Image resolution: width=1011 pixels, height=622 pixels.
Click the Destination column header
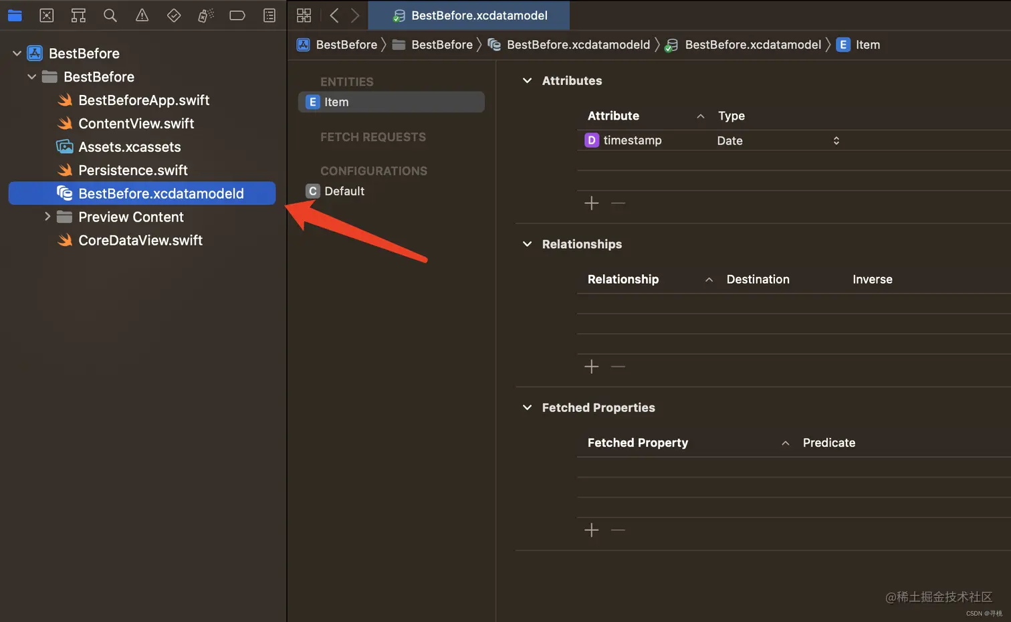click(758, 280)
